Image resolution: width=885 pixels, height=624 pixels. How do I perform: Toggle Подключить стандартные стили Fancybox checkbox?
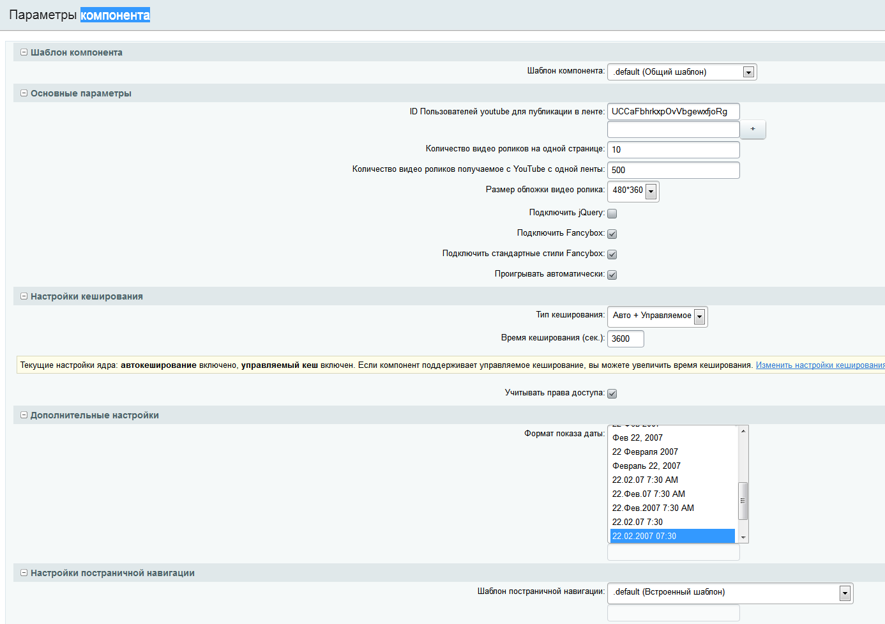point(612,254)
